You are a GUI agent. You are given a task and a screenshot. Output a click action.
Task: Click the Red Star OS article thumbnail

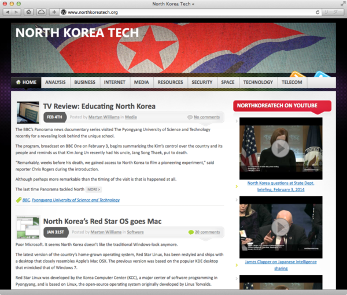[x=28, y=227]
